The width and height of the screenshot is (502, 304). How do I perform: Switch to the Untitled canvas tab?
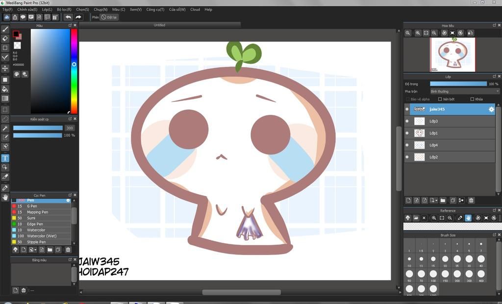click(x=159, y=25)
